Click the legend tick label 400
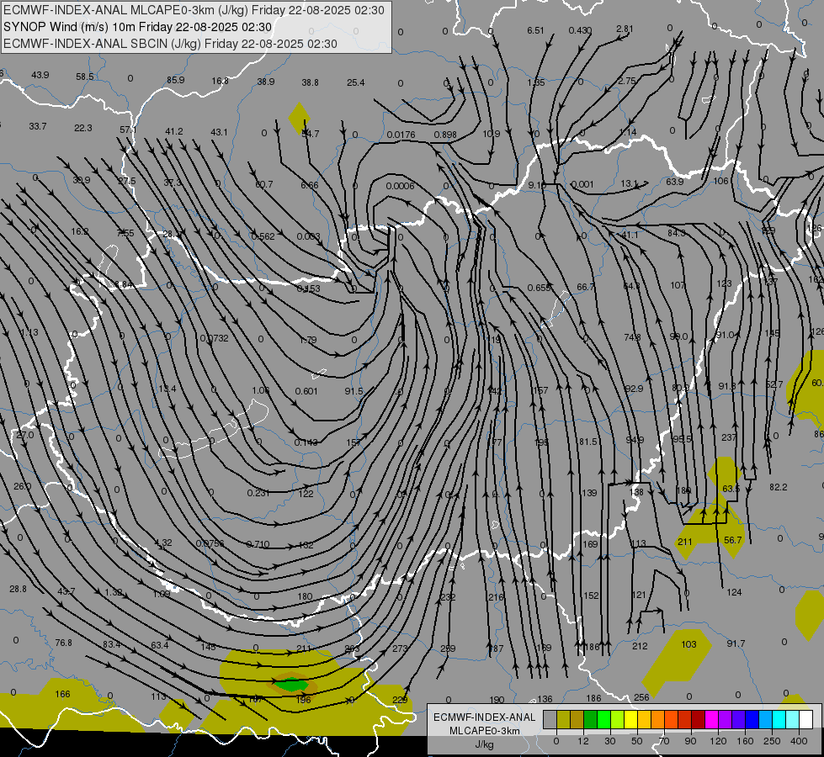Image resolution: width=824 pixels, height=757 pixels. point(799,741)
